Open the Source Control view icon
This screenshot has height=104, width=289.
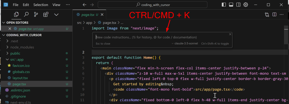(36, 14)
